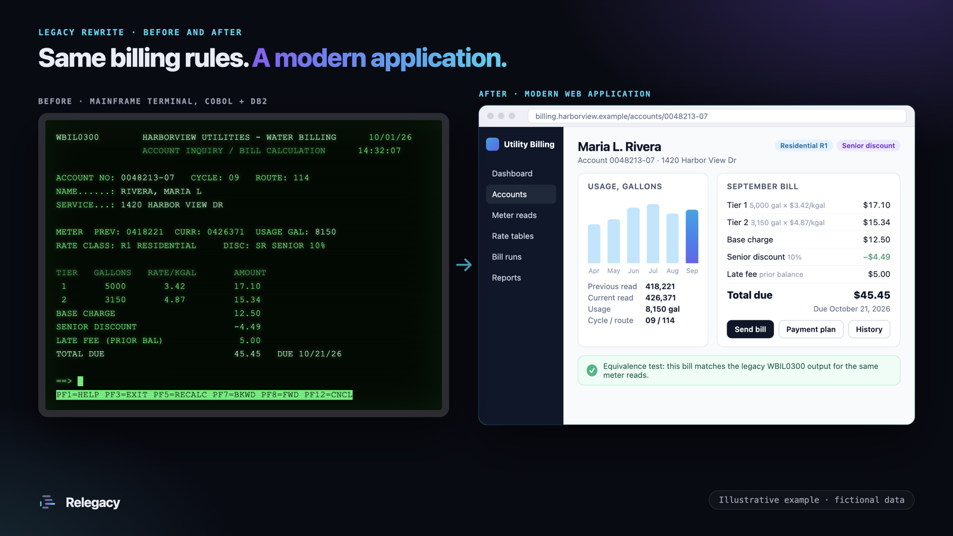Click the Relegacy brand name
953x536 pixels.
click(93, 503)
